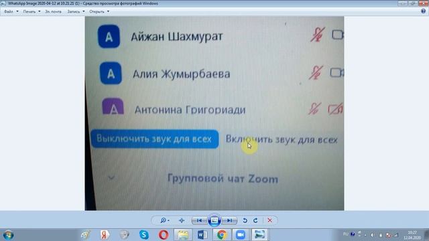The height and width of the screenshot is (241, 429).
Task: Click the chevron beside Групповой чат Zoom
Action: pyautogui.click(x=111, y=177)
